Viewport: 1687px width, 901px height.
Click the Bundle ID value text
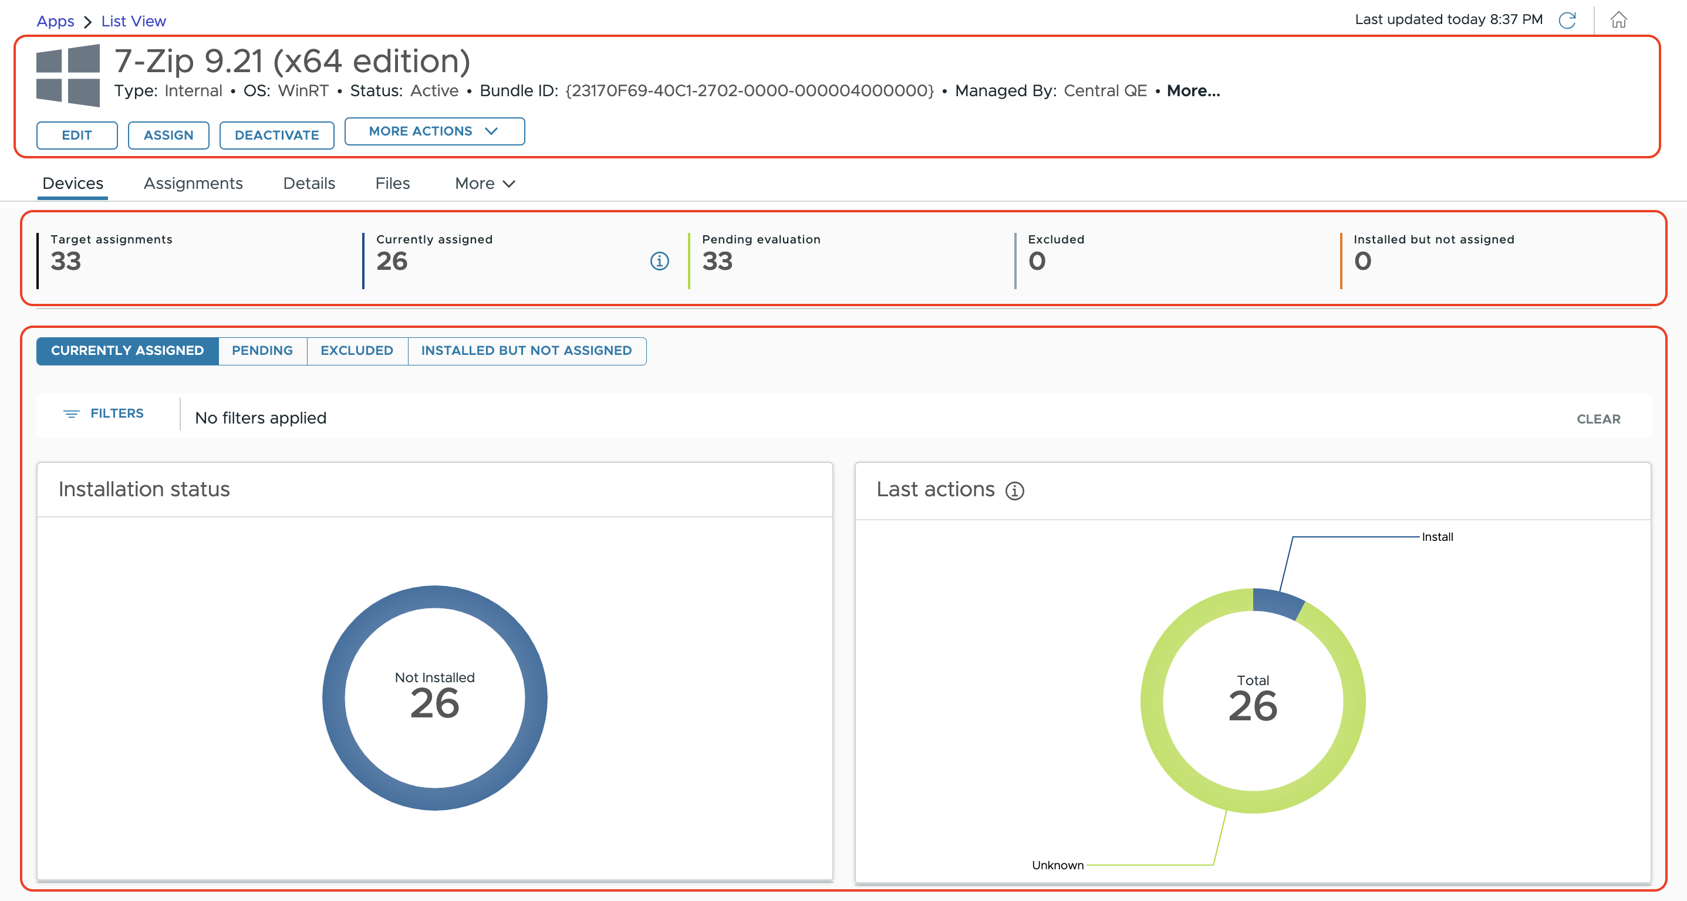[x=749, y=91]
